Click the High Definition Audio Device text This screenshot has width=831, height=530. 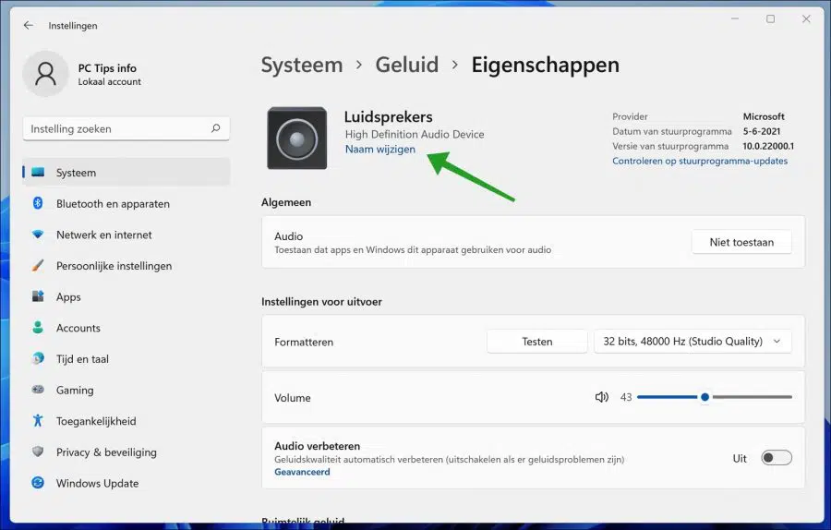pos(415,134)
